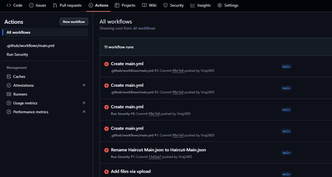Screen dimensions: 332x177
Task: Click the Performance metrics meter icon
Action: pyautogui.click(x=9, y=112)
